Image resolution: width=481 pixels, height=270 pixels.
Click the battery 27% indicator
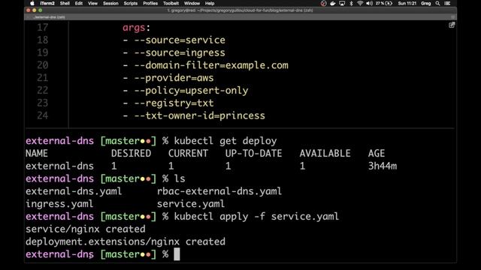[x=384, y=3]
